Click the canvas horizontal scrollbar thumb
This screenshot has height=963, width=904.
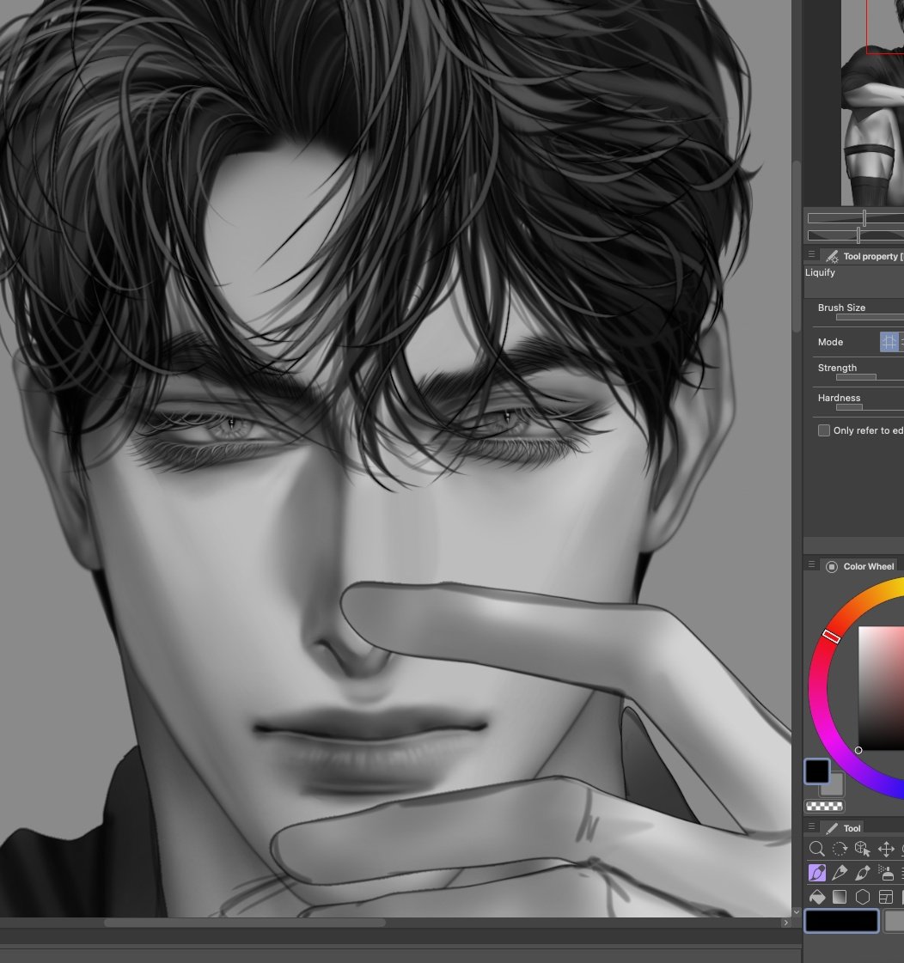click(244, 923)
